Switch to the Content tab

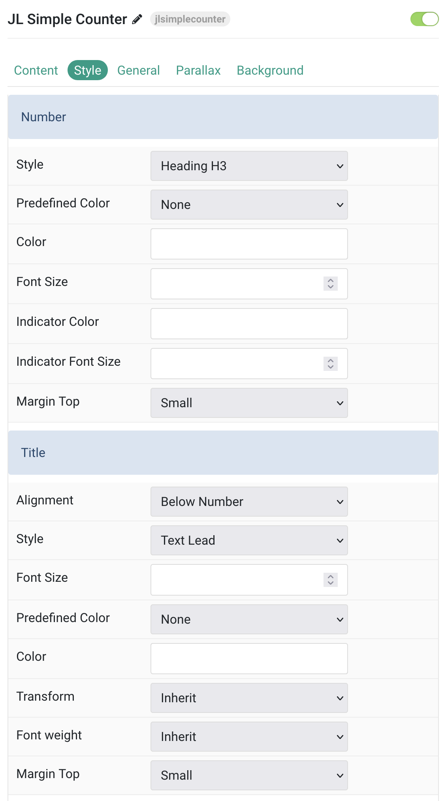36,70
